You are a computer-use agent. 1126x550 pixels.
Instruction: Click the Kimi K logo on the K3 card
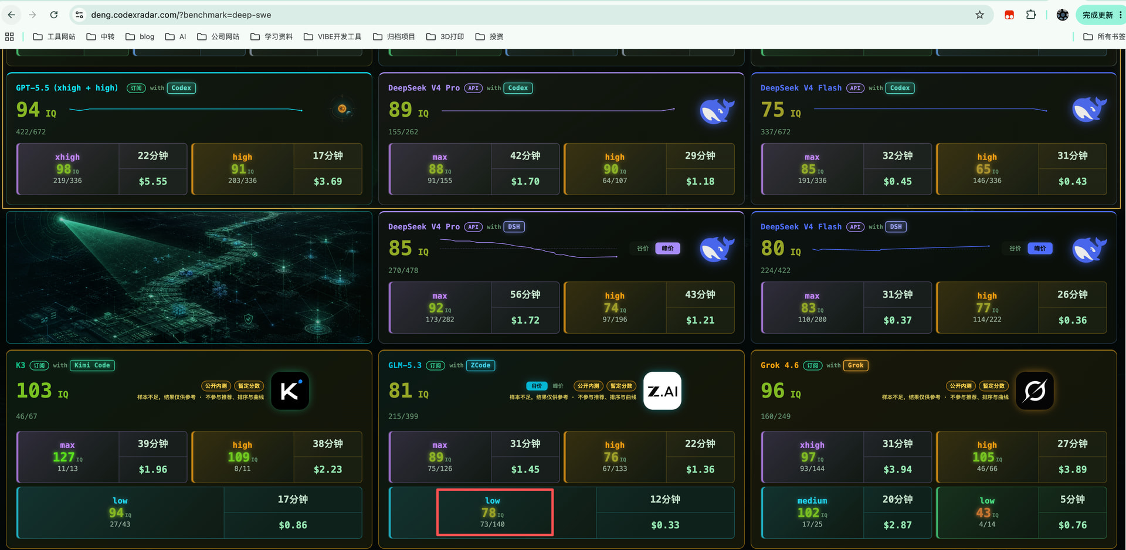click(290, 391)
